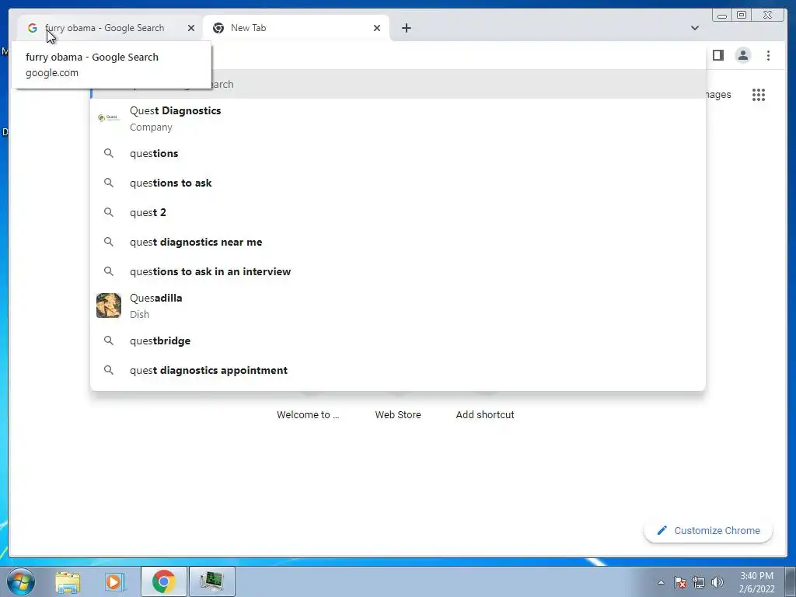Click the Customize Chrome button
Screen dimensions: 796x597
pos(708,530)
